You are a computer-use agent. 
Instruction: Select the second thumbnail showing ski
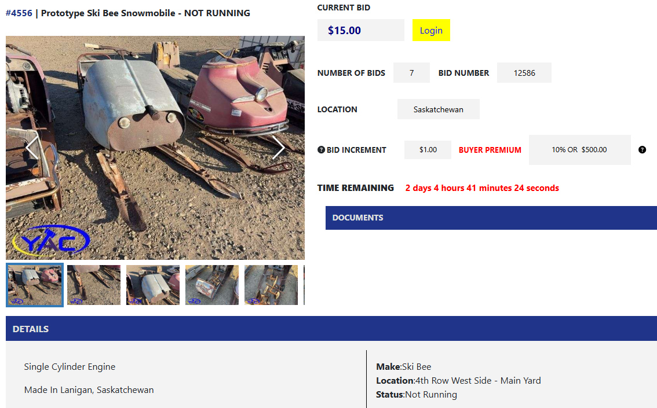point(94,285)
